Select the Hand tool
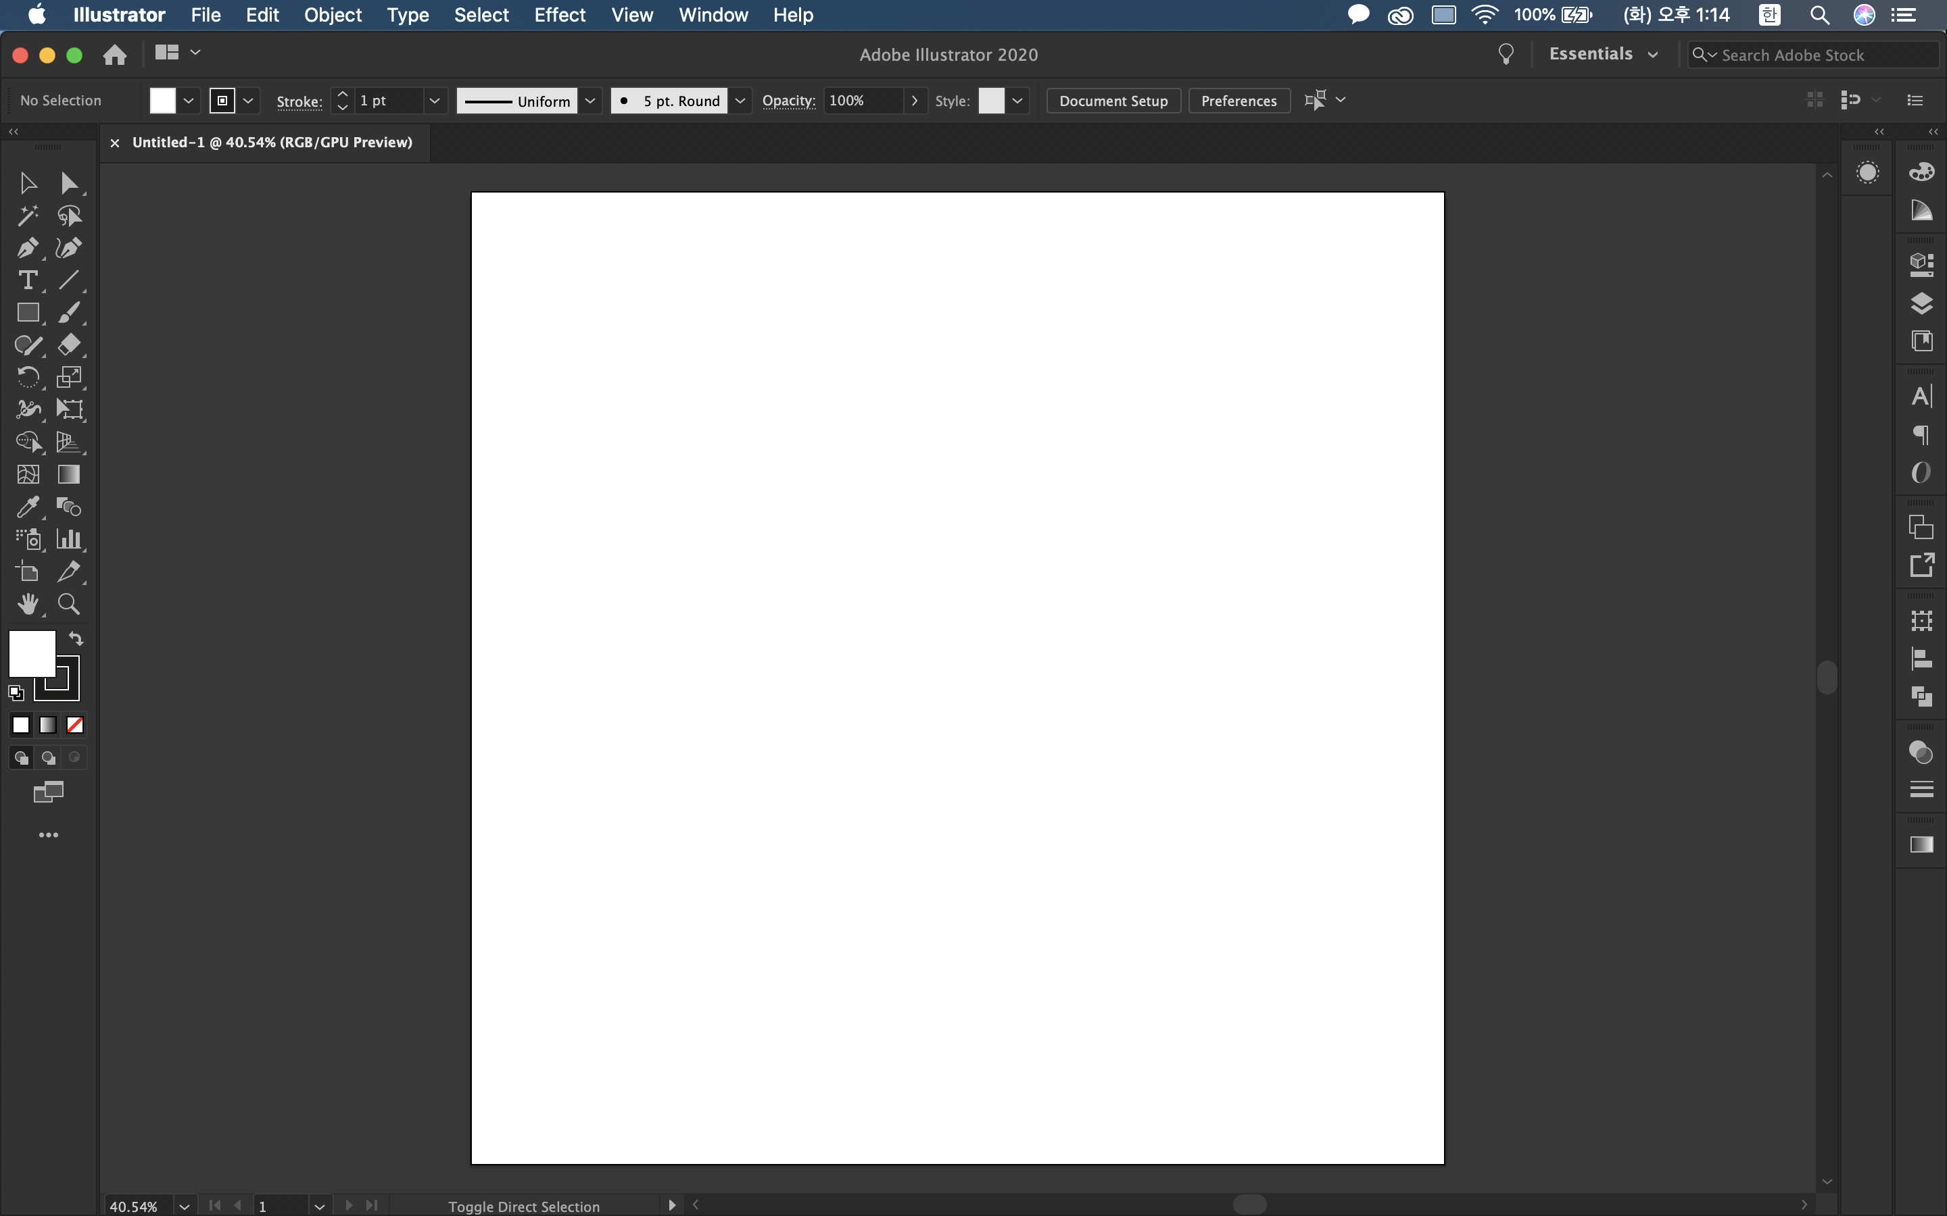The image size is (1947, 1216). pos(27,604)
